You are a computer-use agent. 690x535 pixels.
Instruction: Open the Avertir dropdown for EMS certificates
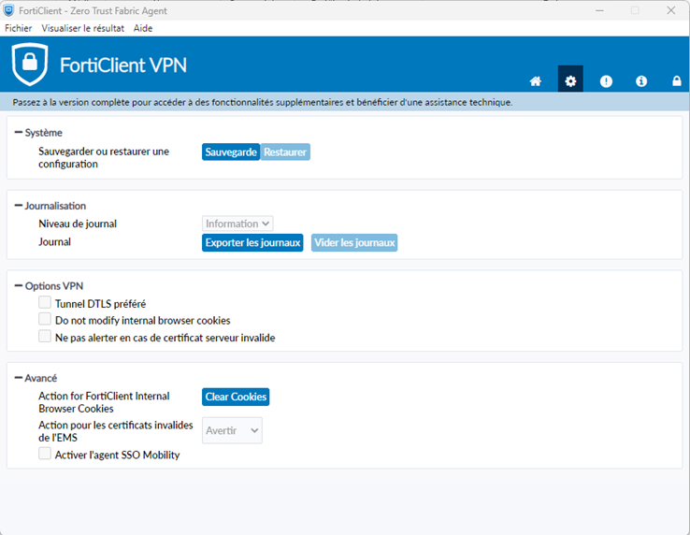click(232, 430)
